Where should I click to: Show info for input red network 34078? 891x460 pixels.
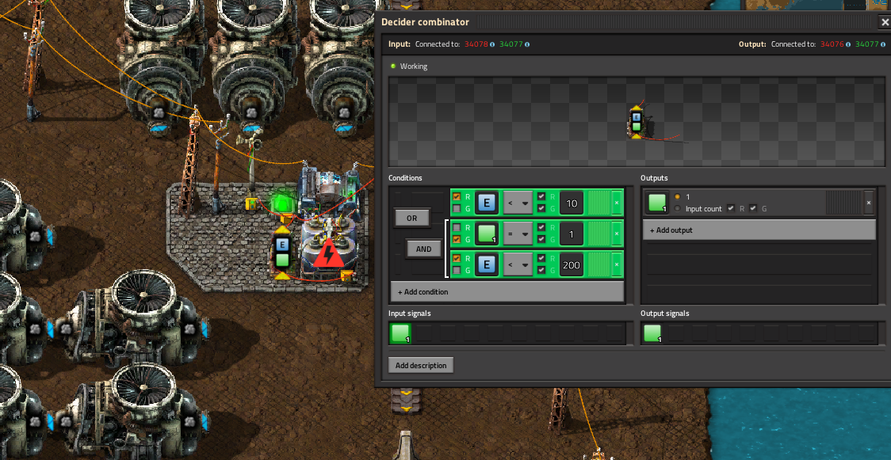pyautogui.click(x=492, y=44)
